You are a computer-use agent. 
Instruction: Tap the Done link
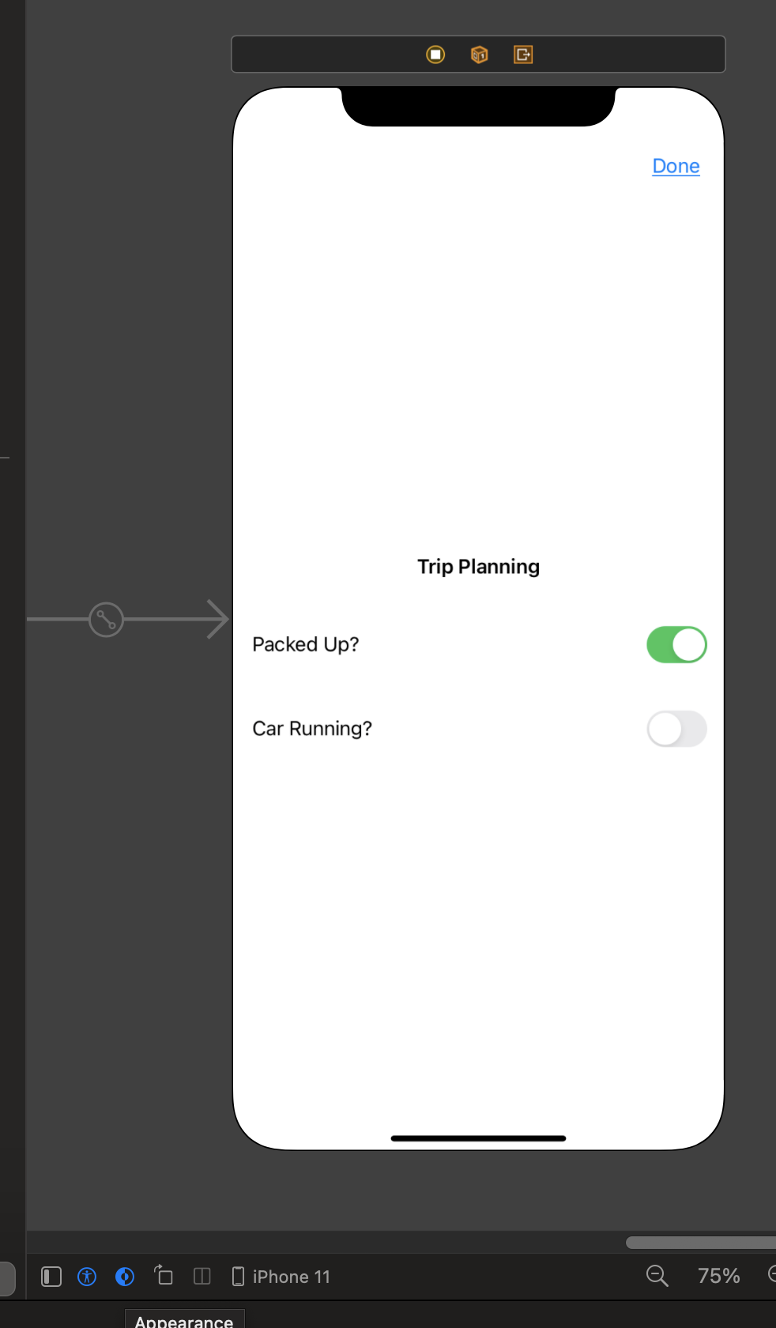coord(676,167)
